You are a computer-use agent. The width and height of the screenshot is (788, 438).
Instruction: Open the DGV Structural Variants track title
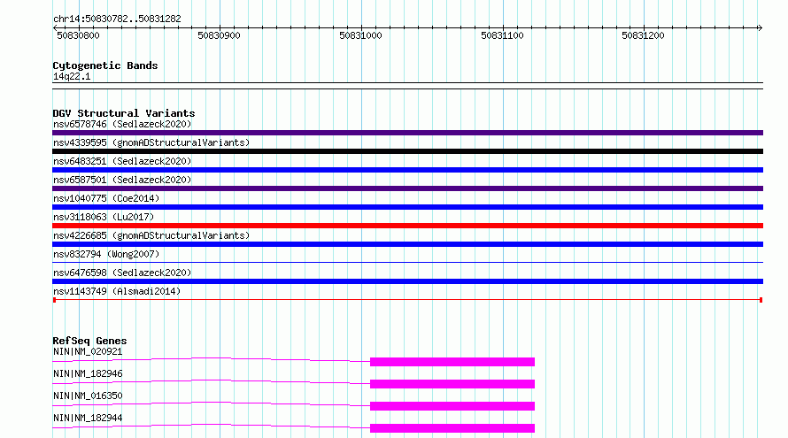point(124,113)
